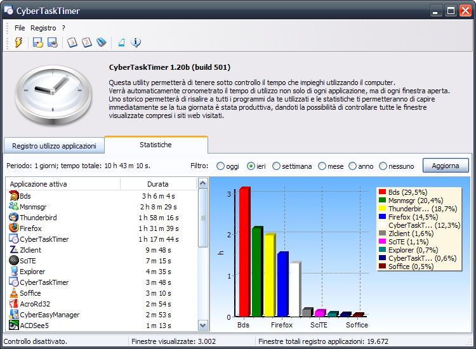Click the Soffice cone icon
This screenshot has height=349, width=476.
(14, 293)
